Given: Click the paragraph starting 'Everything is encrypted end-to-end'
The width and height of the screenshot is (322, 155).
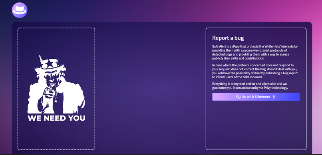Looking at the screenshot, I should tap(250, 86).
